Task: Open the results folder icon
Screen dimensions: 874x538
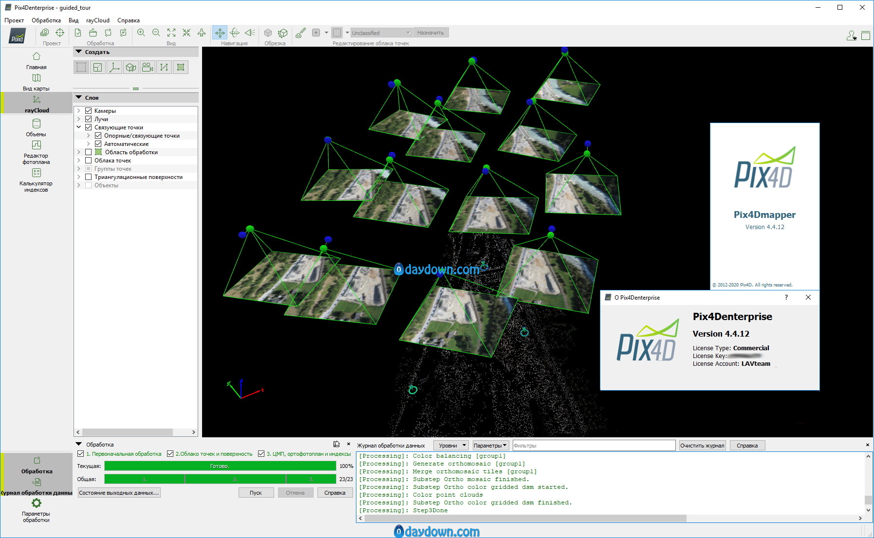Action: pyautogui.click(x=93, y=33)
